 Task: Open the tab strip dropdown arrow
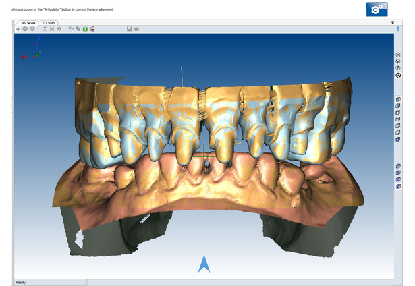pyautogui.click(x=393, y=22)
